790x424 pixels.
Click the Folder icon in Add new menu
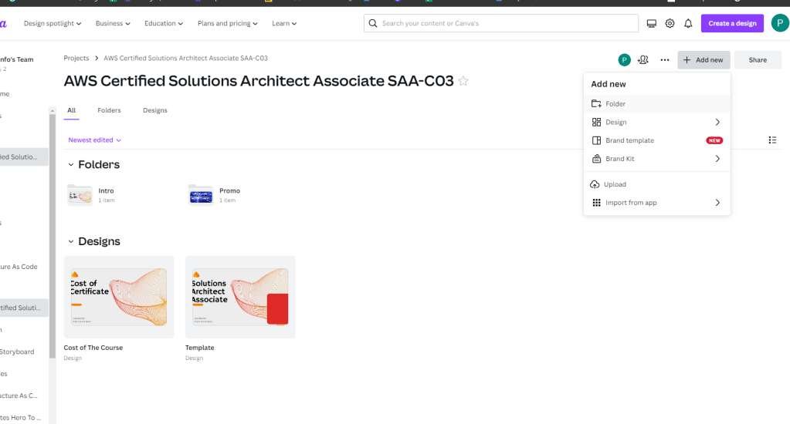pos(596,103)
